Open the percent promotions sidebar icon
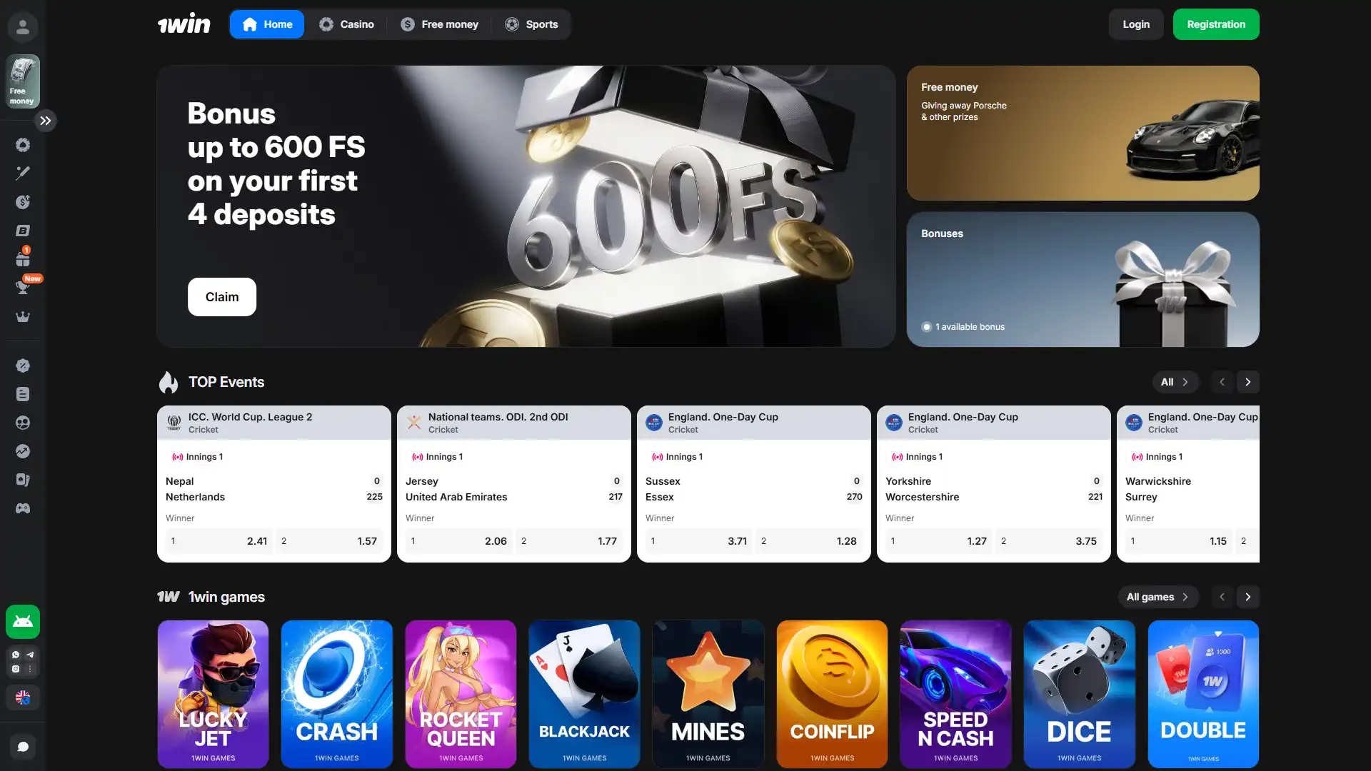Image resolution: width=1371 pixels, height=771 pixels. tap(23, 366)
